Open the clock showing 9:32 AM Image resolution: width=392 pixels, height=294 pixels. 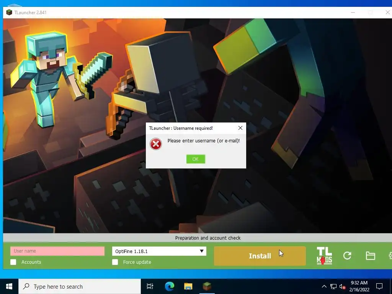[359, 286]
